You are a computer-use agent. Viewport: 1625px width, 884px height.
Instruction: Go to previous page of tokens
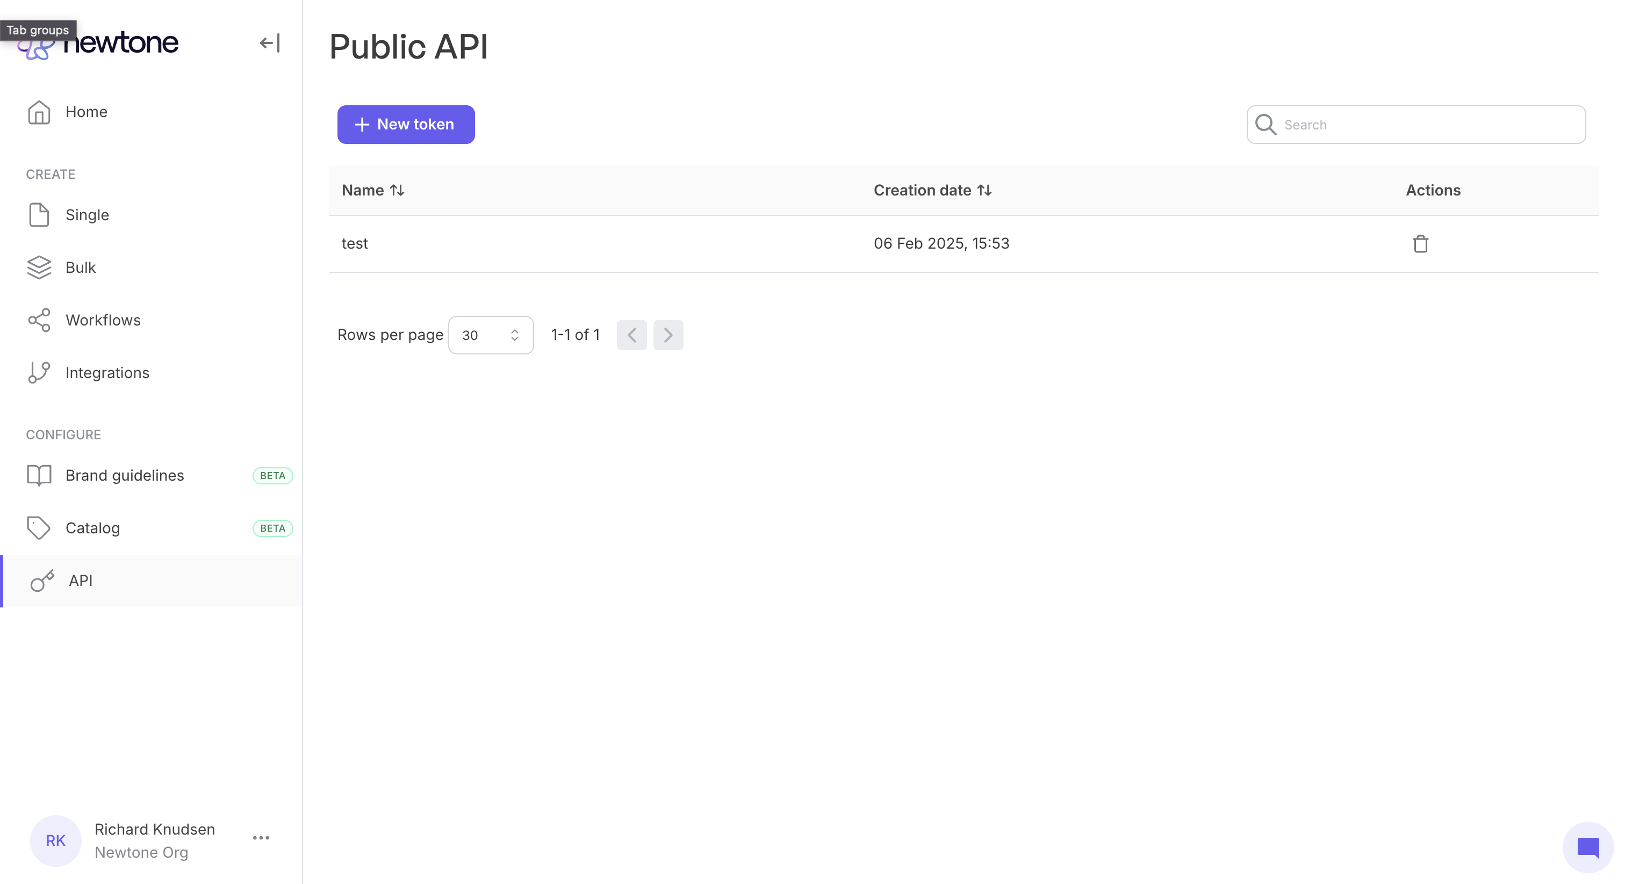click(x=631, y=335)
